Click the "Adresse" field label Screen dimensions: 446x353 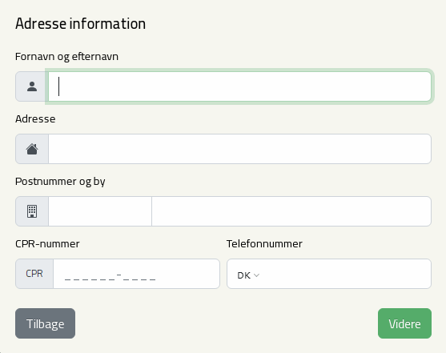pyautogui.click(x=35, y=119)
